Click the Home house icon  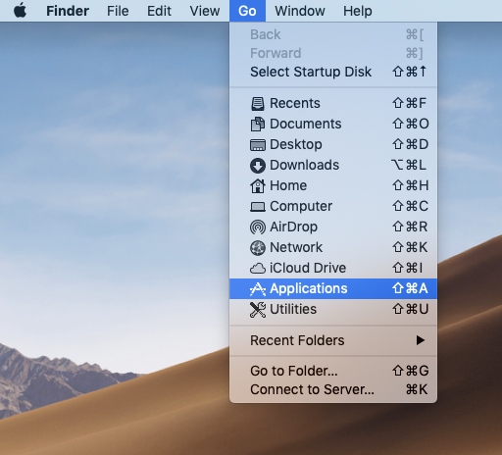tap(258, 186)
